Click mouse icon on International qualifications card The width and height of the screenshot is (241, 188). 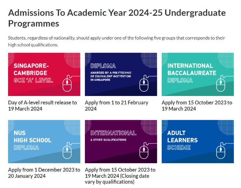(144, 152)
